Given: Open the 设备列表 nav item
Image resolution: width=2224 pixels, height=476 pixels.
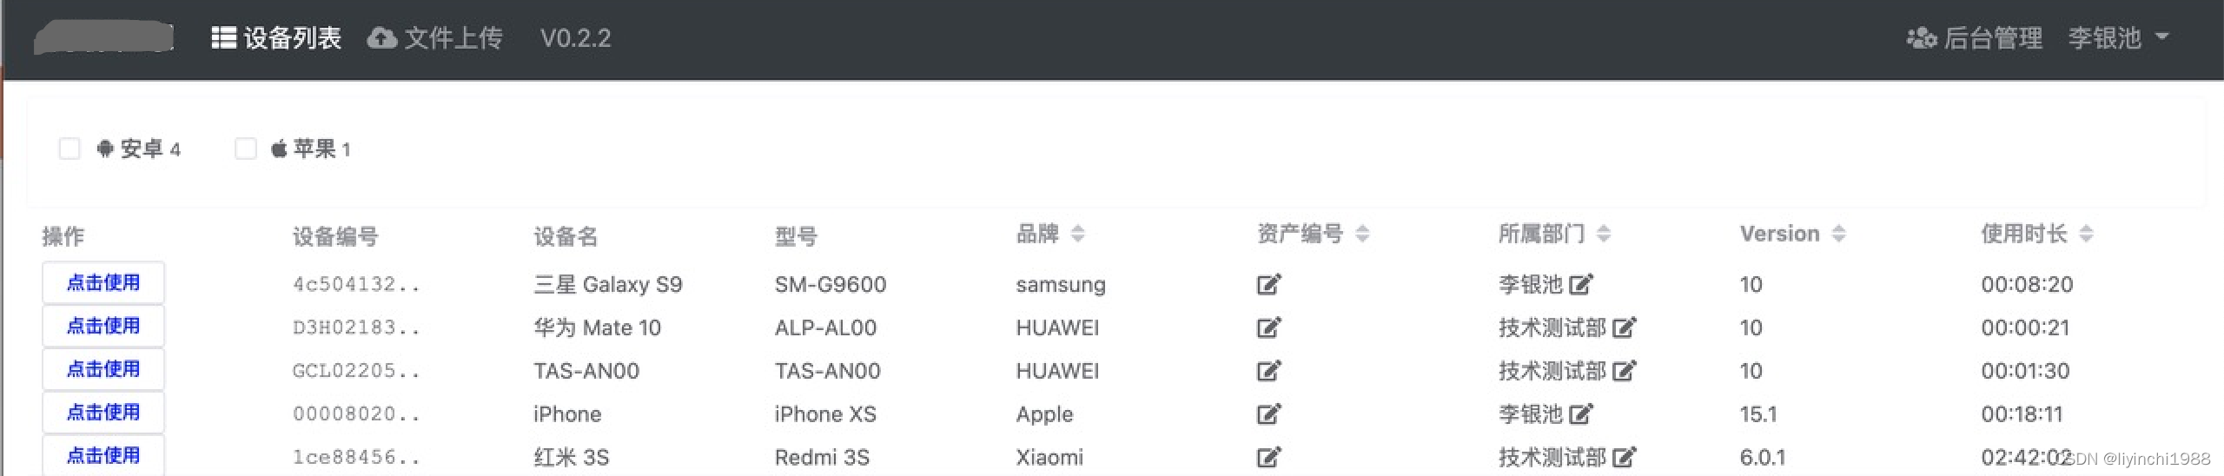Looking at the screenshot, I should pos(276,38).
